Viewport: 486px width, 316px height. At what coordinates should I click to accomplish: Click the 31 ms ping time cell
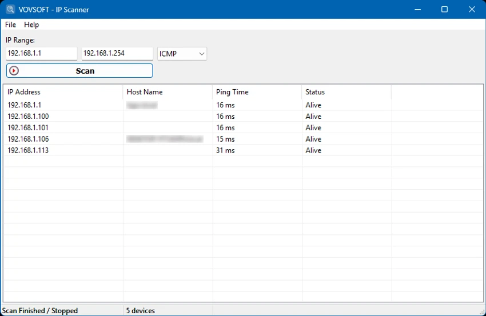[225, 150]
